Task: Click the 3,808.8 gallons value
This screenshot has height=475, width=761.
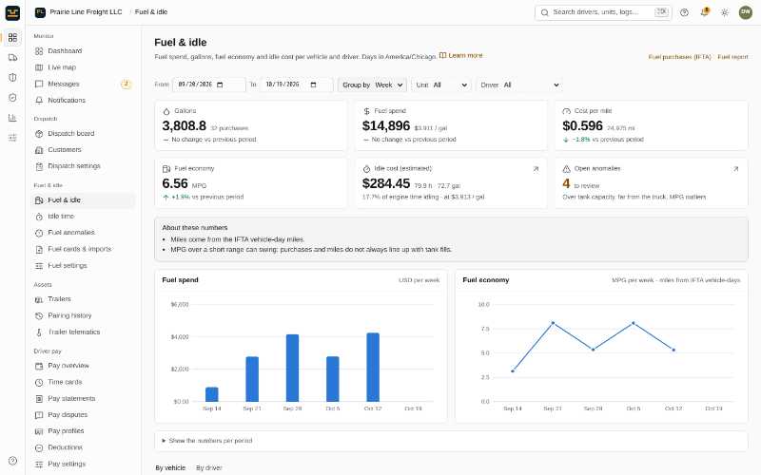Action: 184,126
